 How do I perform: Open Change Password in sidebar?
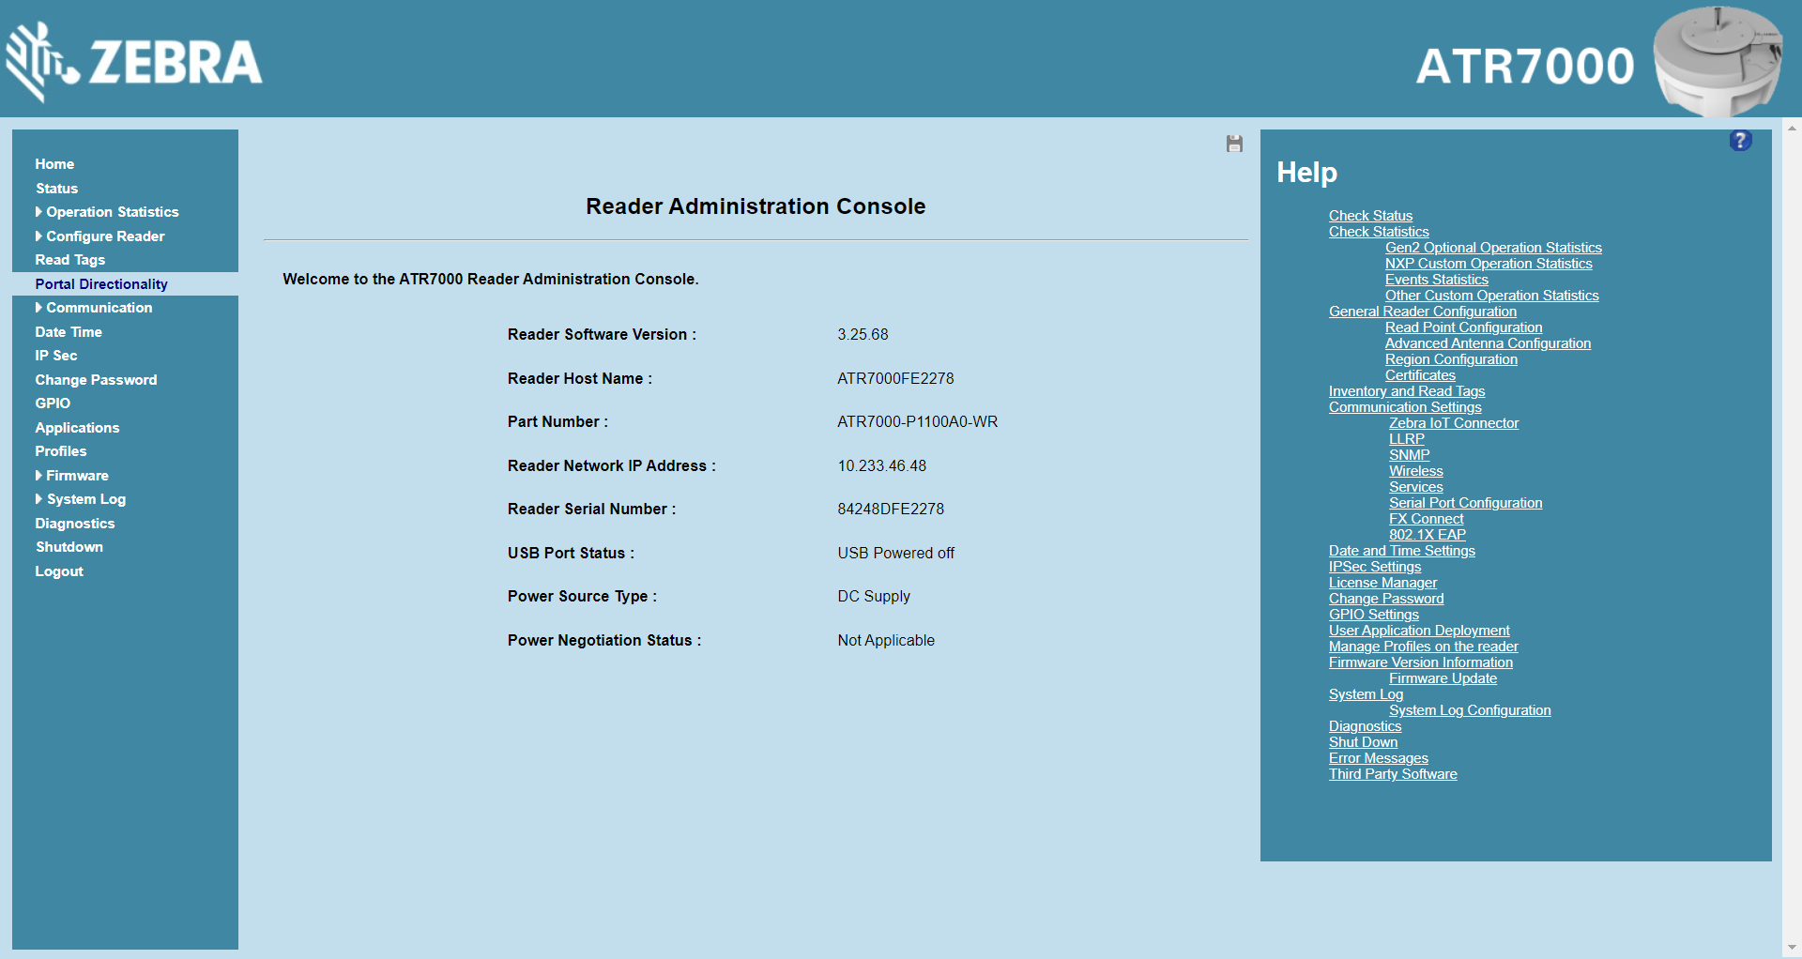pos(96,380)
